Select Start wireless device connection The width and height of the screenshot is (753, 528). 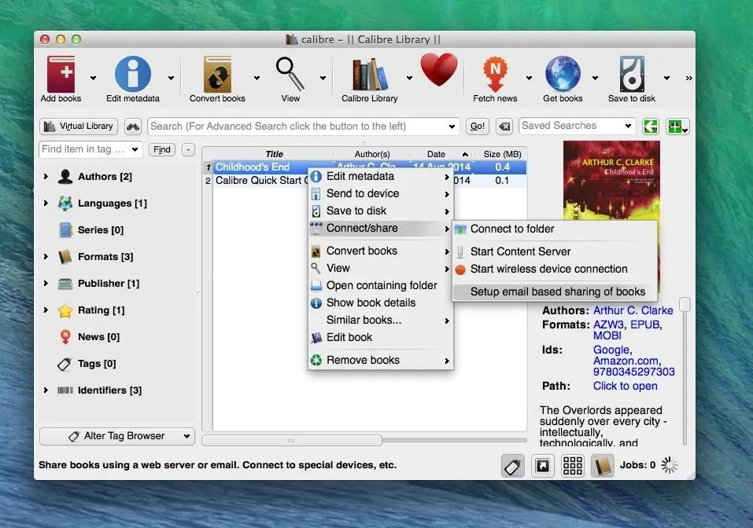(556, 269)
